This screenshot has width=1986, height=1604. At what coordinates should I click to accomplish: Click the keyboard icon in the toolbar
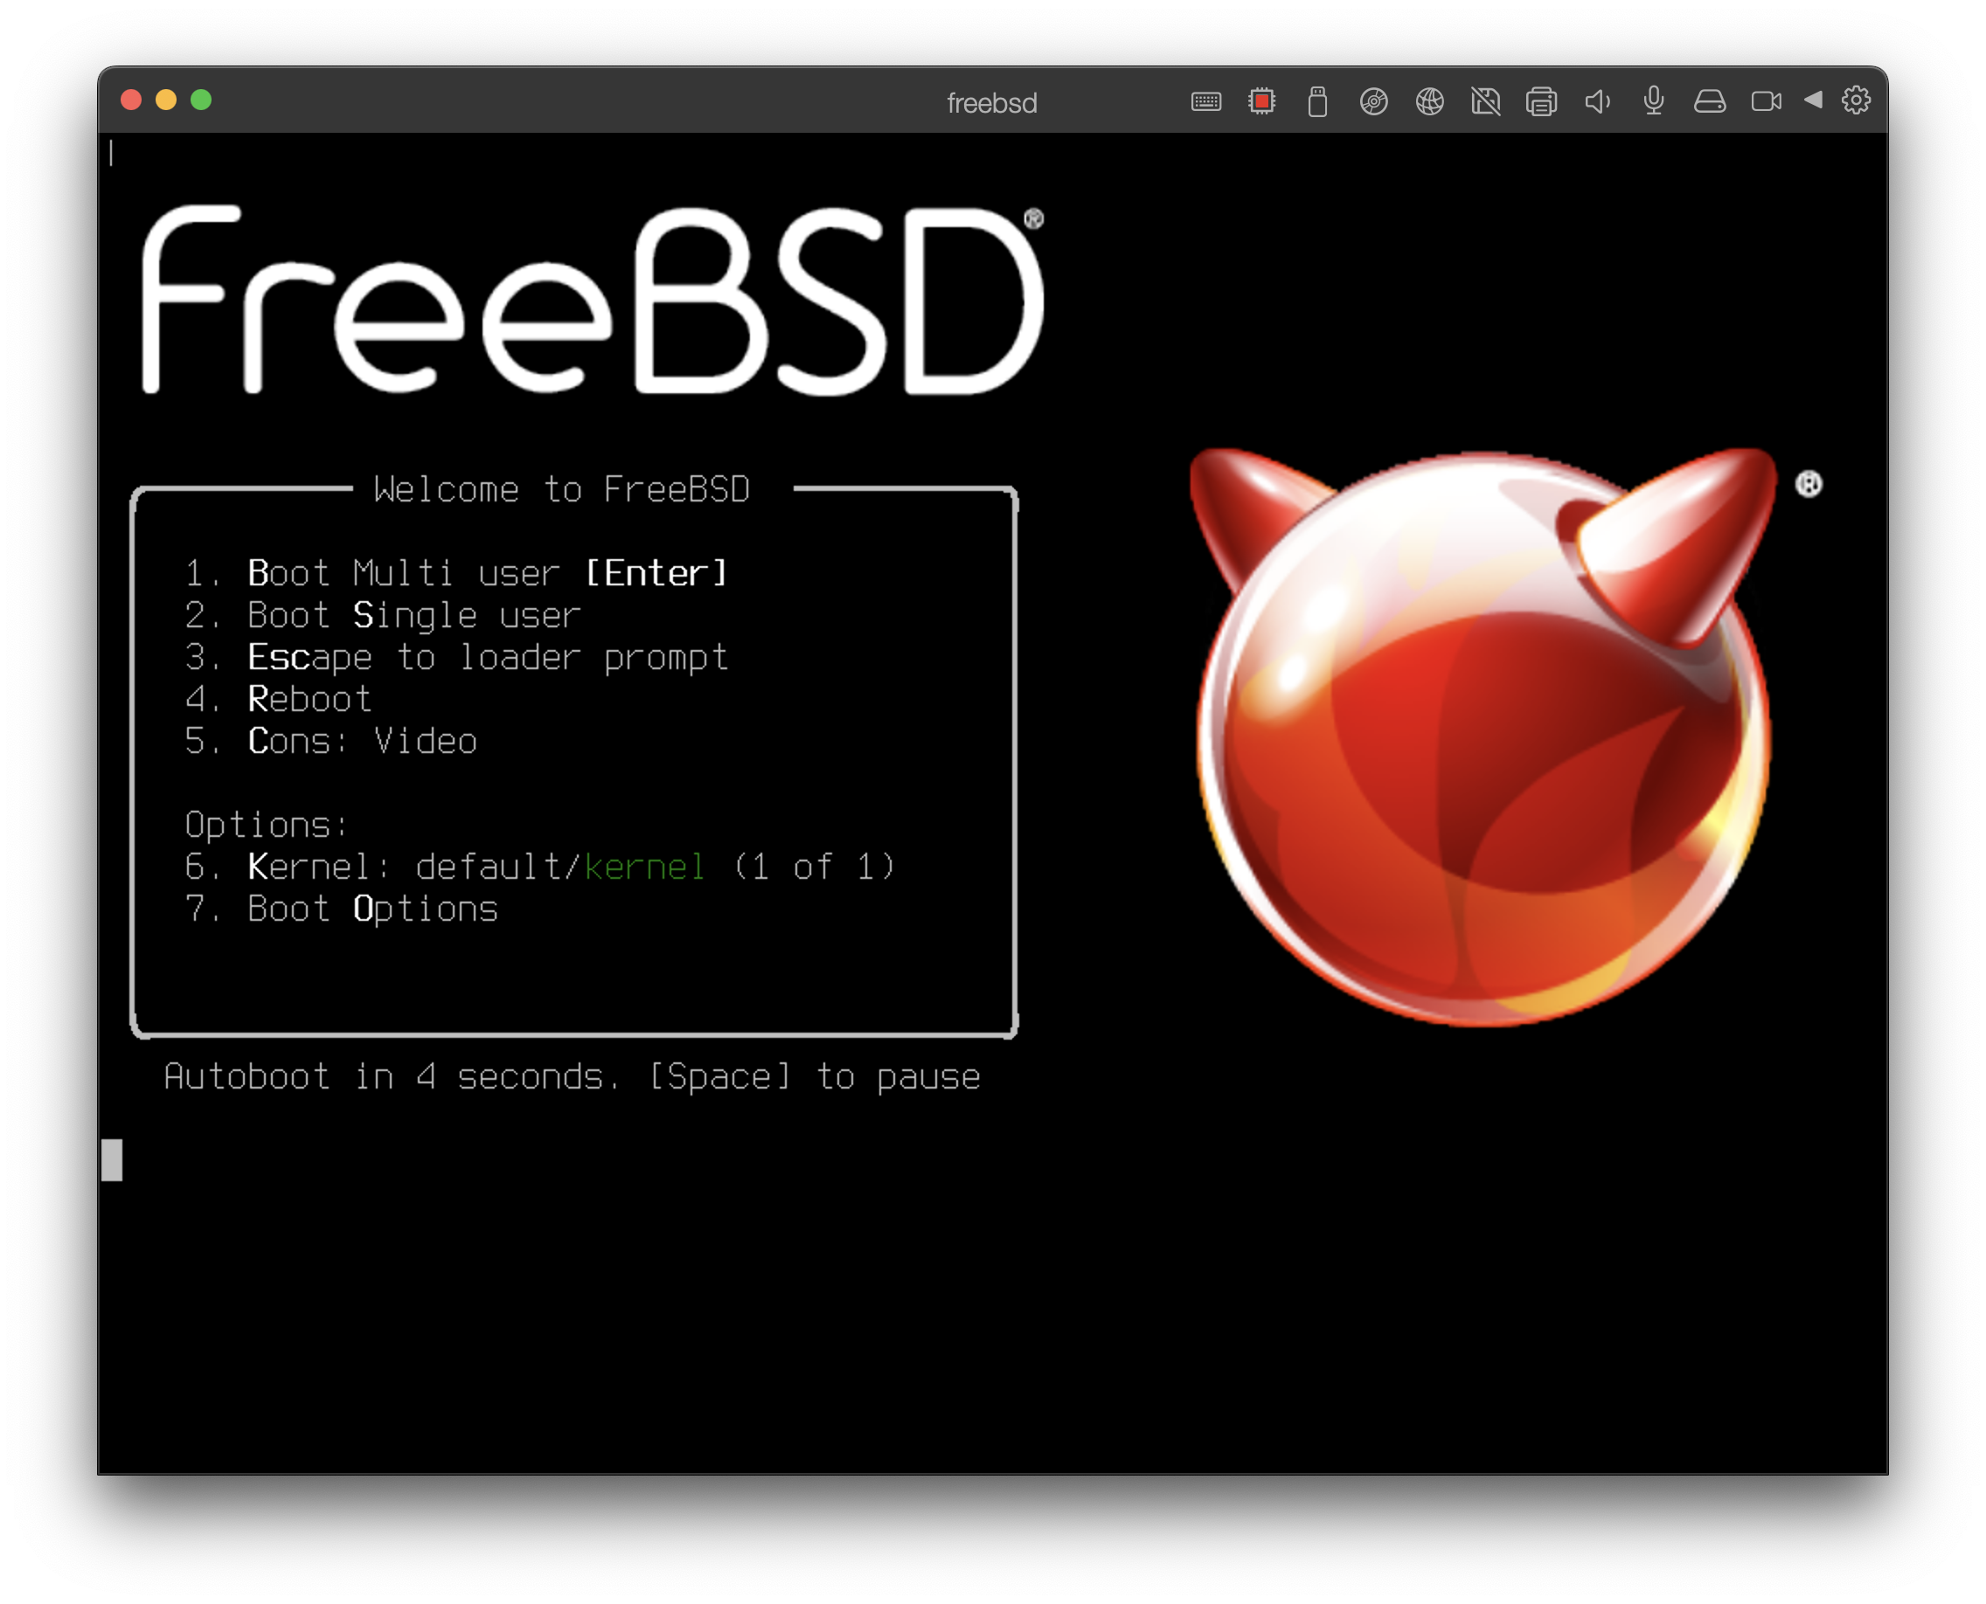1205,101
